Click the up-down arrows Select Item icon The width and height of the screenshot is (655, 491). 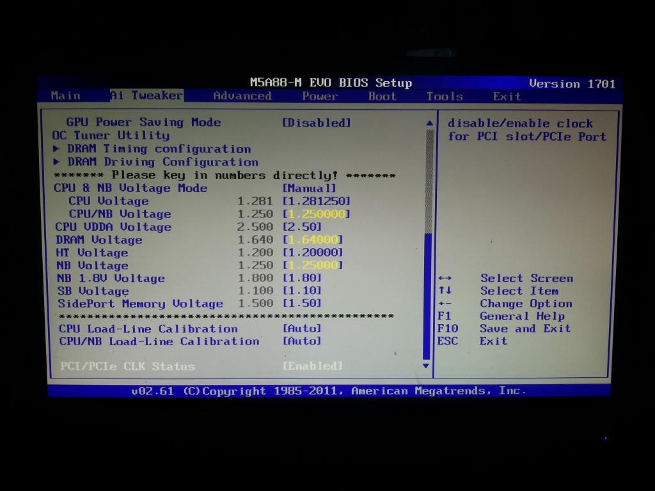click(x=445, y=290)
